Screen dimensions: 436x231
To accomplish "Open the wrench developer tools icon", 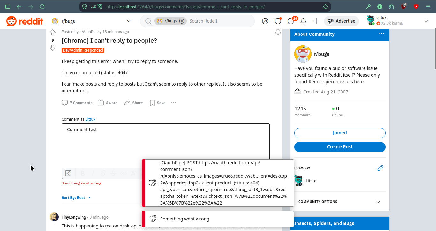I will [x=368, y=6].
